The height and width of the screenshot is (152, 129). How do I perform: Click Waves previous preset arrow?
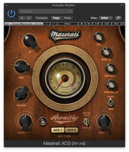82,24
